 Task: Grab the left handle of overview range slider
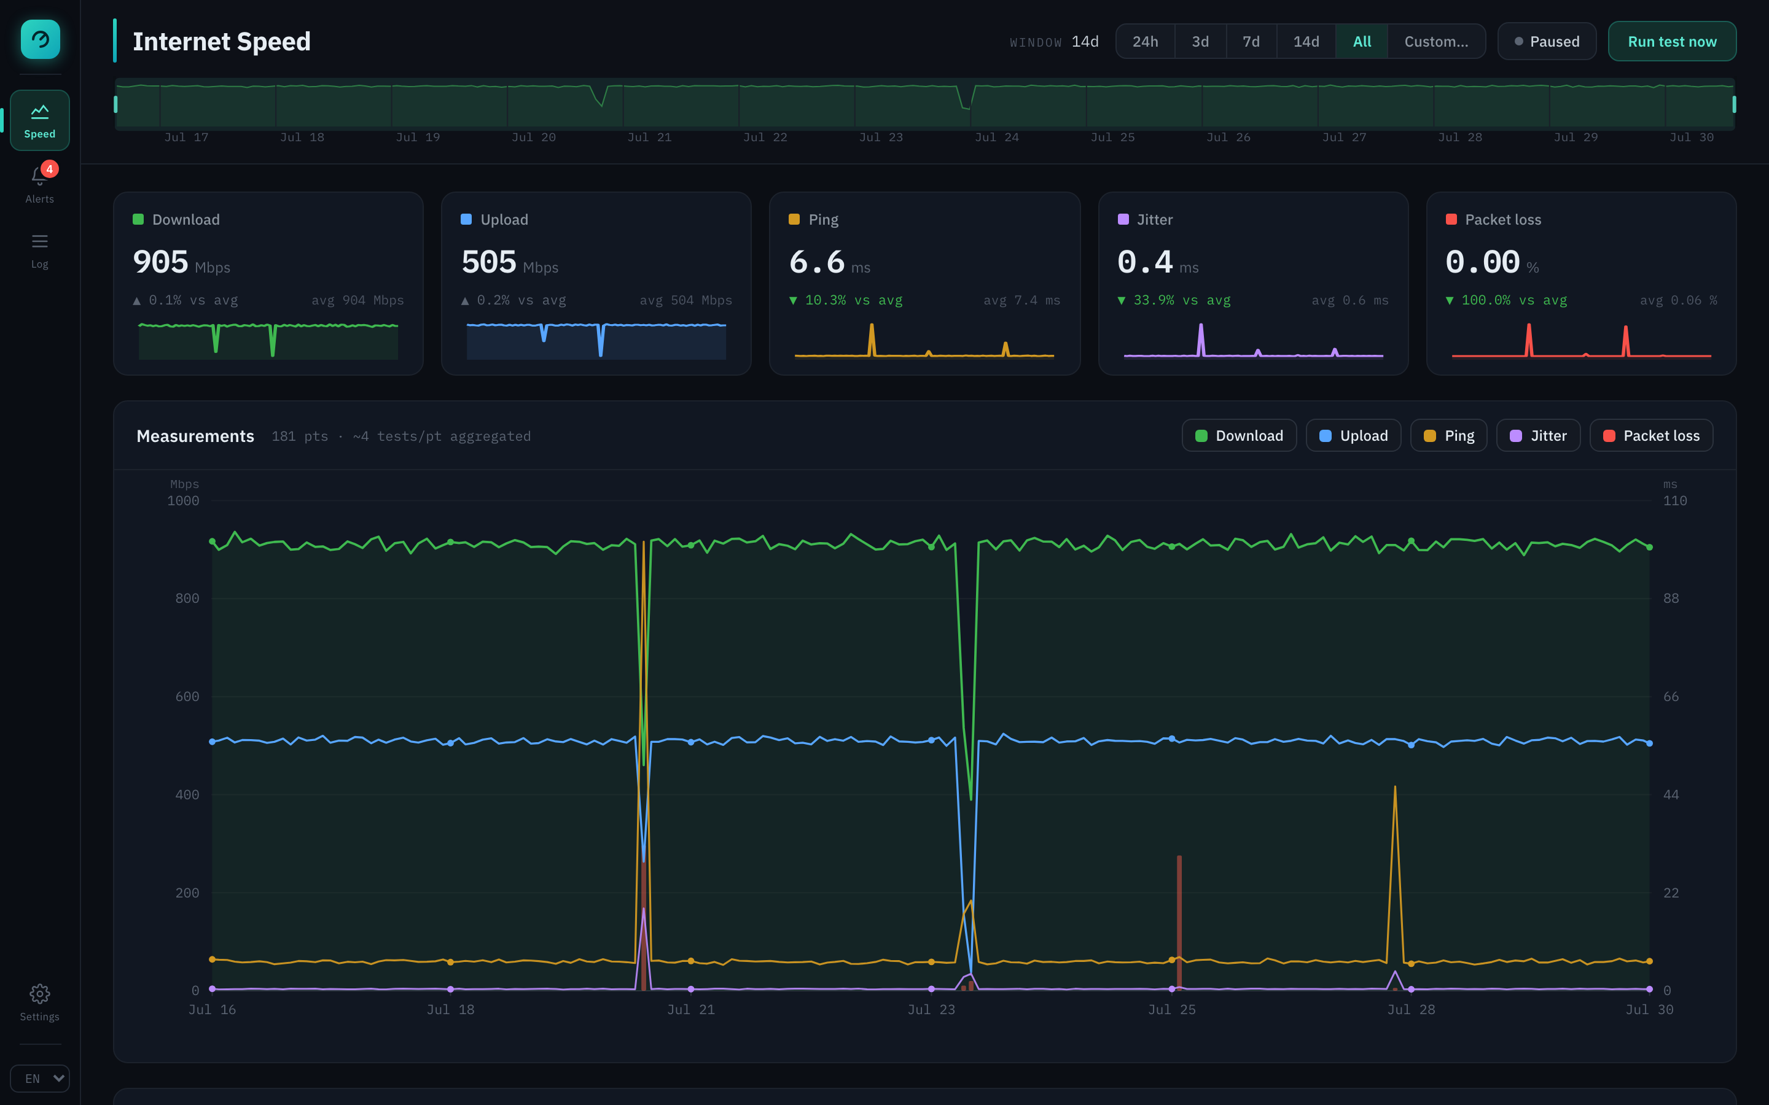(115, 104)
